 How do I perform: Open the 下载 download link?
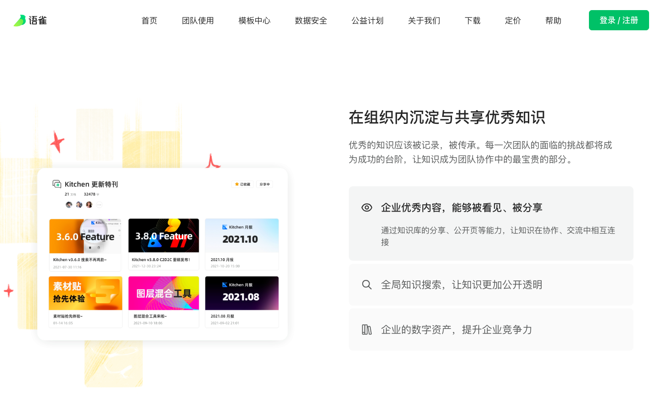472,21
